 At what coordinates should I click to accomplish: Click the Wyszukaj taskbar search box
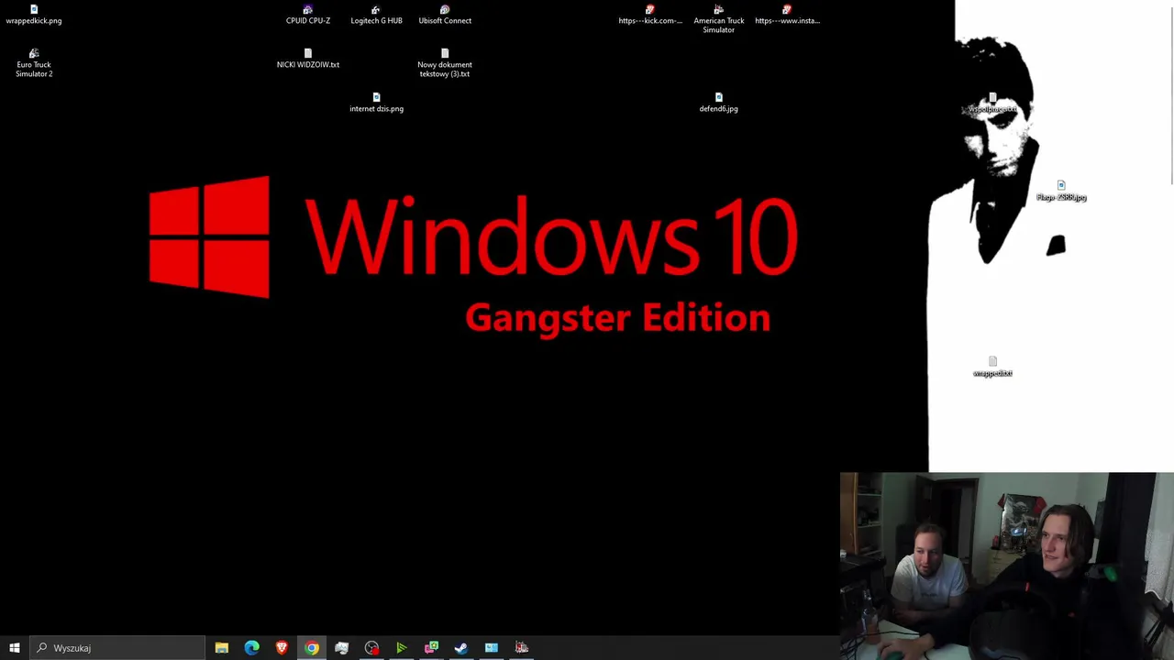(117, 648)
